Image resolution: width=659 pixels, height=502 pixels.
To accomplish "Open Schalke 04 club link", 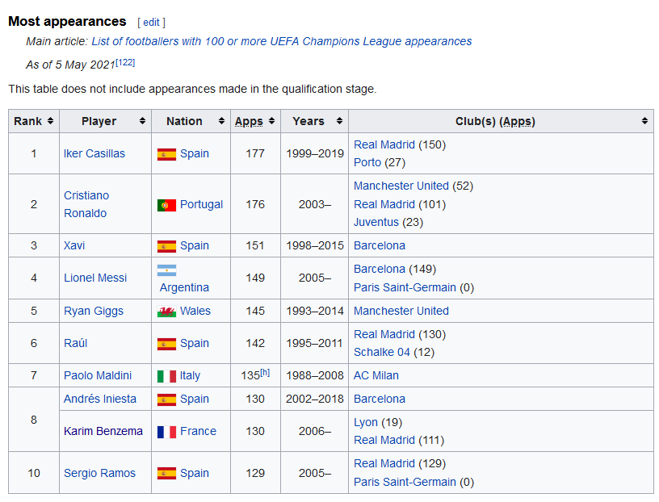I will [x=382, y=352].
